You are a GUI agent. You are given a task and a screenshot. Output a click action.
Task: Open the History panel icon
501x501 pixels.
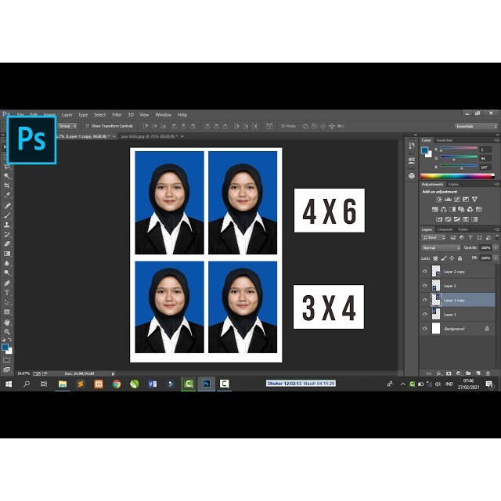(412, 146)
